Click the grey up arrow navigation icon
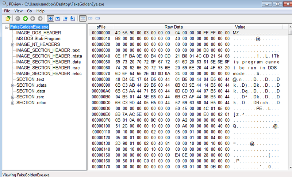Screen dimensions: 292x177 (18, 18)
